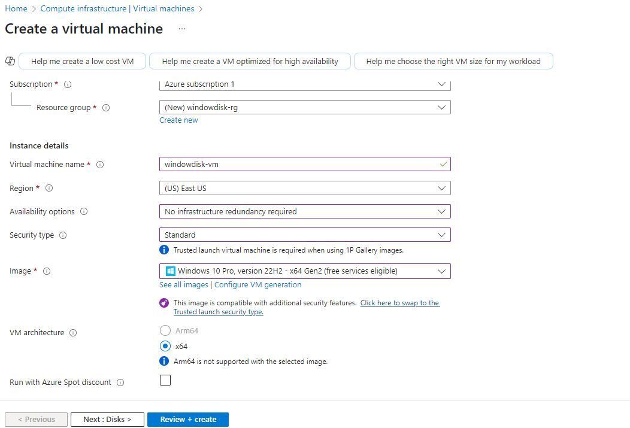This screenshot has height=428, width=630.
Task: Click Help me create high availability VM
Action: 250,61
